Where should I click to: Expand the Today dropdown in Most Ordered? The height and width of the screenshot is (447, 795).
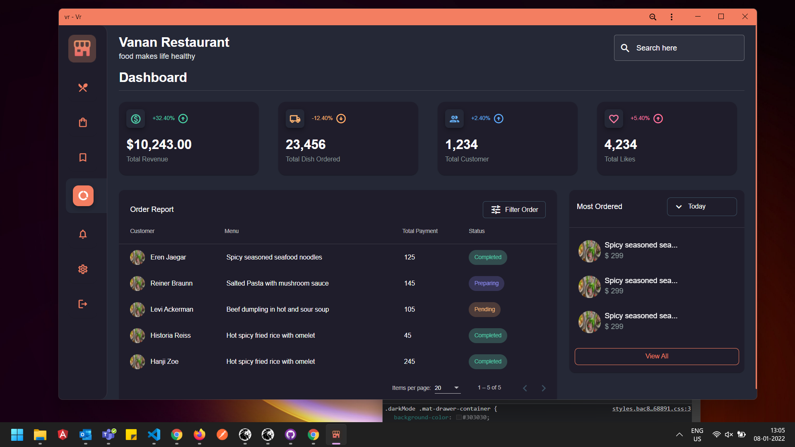click(x=701, y=207)
